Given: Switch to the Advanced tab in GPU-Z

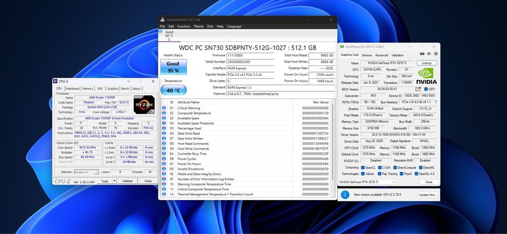Looking at the screenshot, I should pos(382,55).
